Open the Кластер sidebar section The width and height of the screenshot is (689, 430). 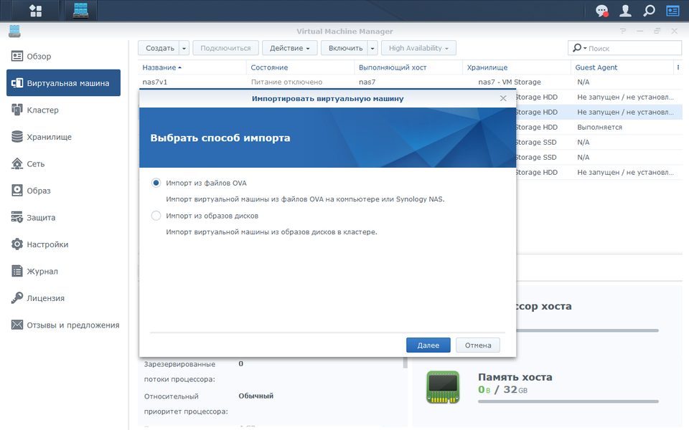click(x=64, y=110)
